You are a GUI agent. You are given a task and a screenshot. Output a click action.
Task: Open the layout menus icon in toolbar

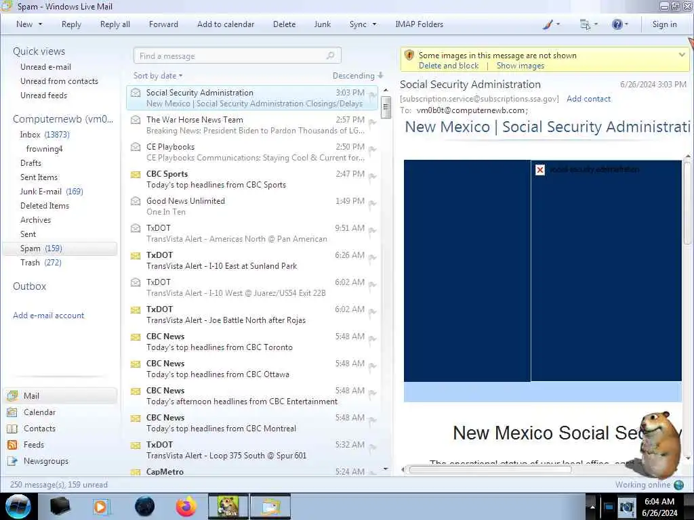tap(585, 24)
